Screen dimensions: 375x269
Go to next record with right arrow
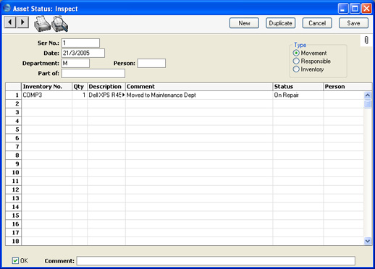22,22
